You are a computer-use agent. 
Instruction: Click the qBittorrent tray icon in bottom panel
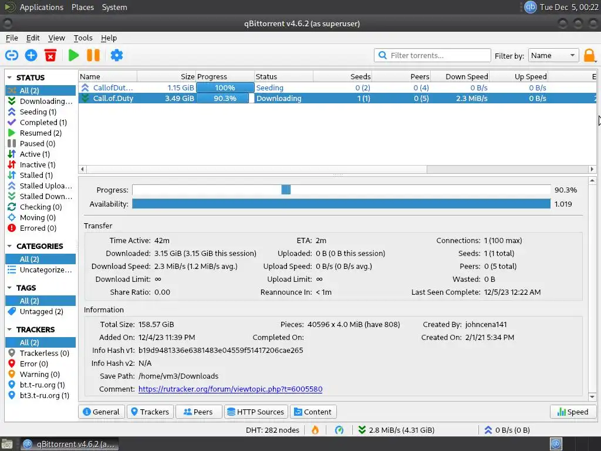[x=556, y=444]
